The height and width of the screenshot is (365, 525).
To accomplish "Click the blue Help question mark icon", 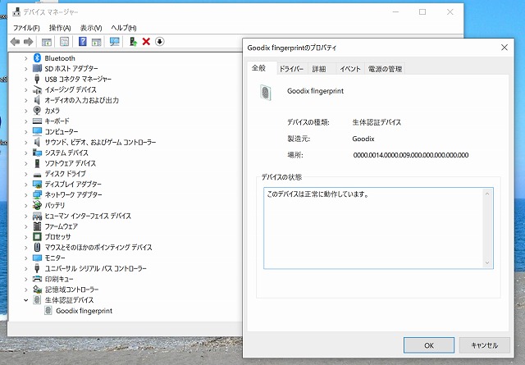I will coord(82,42).
